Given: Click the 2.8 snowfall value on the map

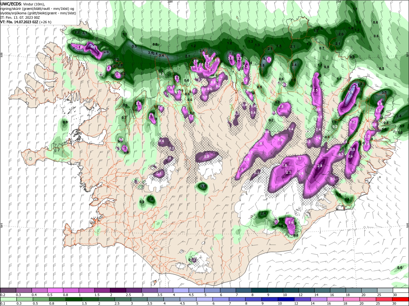Looking at the screenshot, I should 320,166.
